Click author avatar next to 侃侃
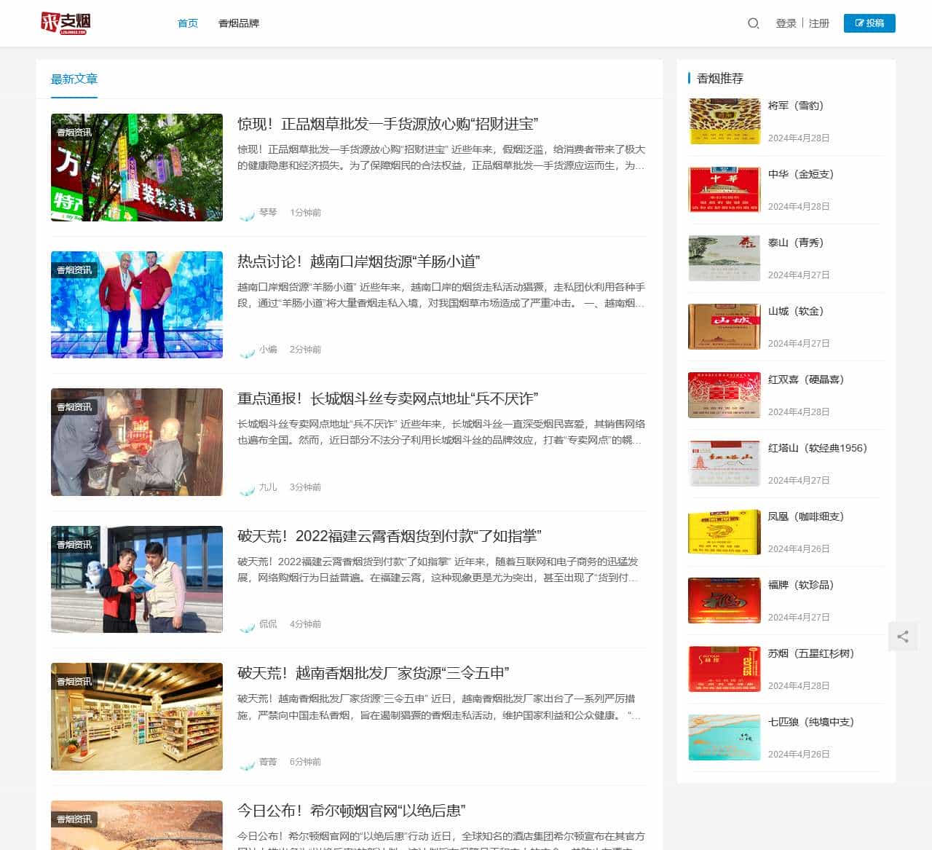Image resolution: width=932 pixels, height=850 pixels. pyautogui.click(x=247, y=624)
